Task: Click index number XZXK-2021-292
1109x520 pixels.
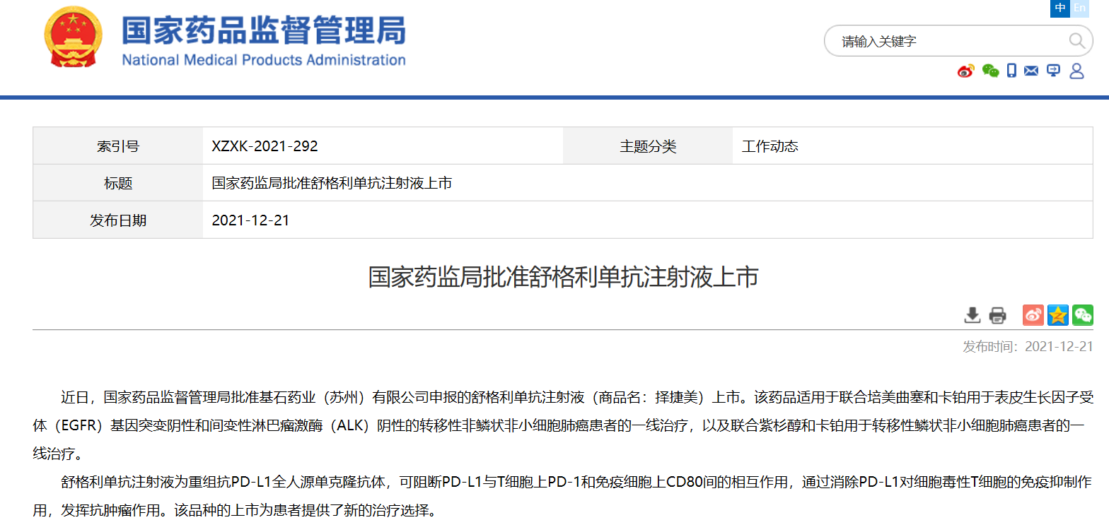Action: (265, 146)
